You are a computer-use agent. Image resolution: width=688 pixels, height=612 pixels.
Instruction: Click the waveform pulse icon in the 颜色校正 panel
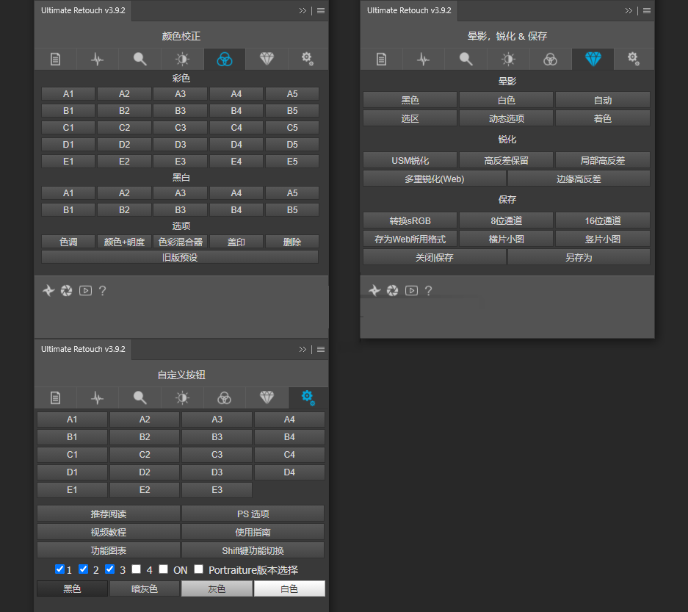click(x=98, y=60)
